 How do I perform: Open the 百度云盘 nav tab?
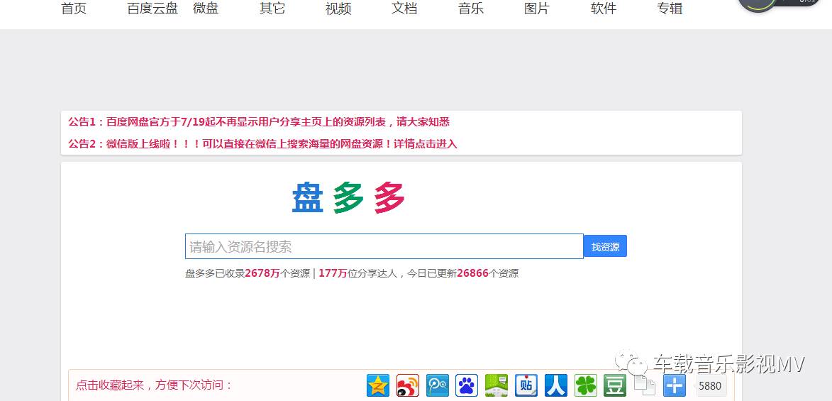pyautogui.click(x=152, y=9)
